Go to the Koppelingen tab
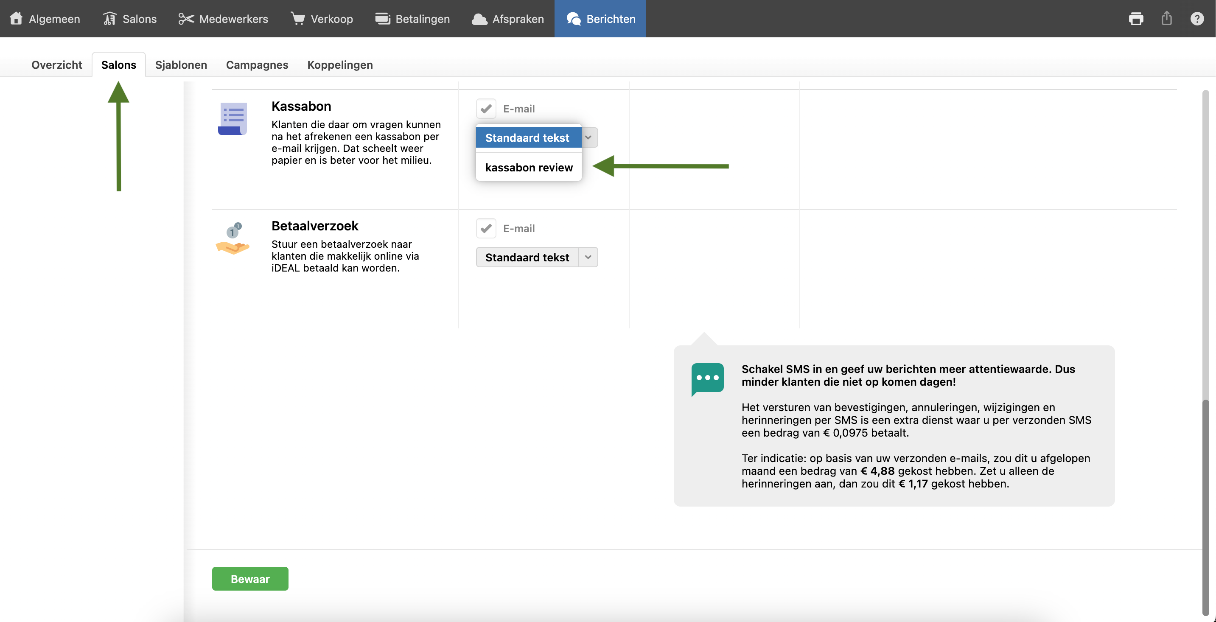 tap(340, 64)
